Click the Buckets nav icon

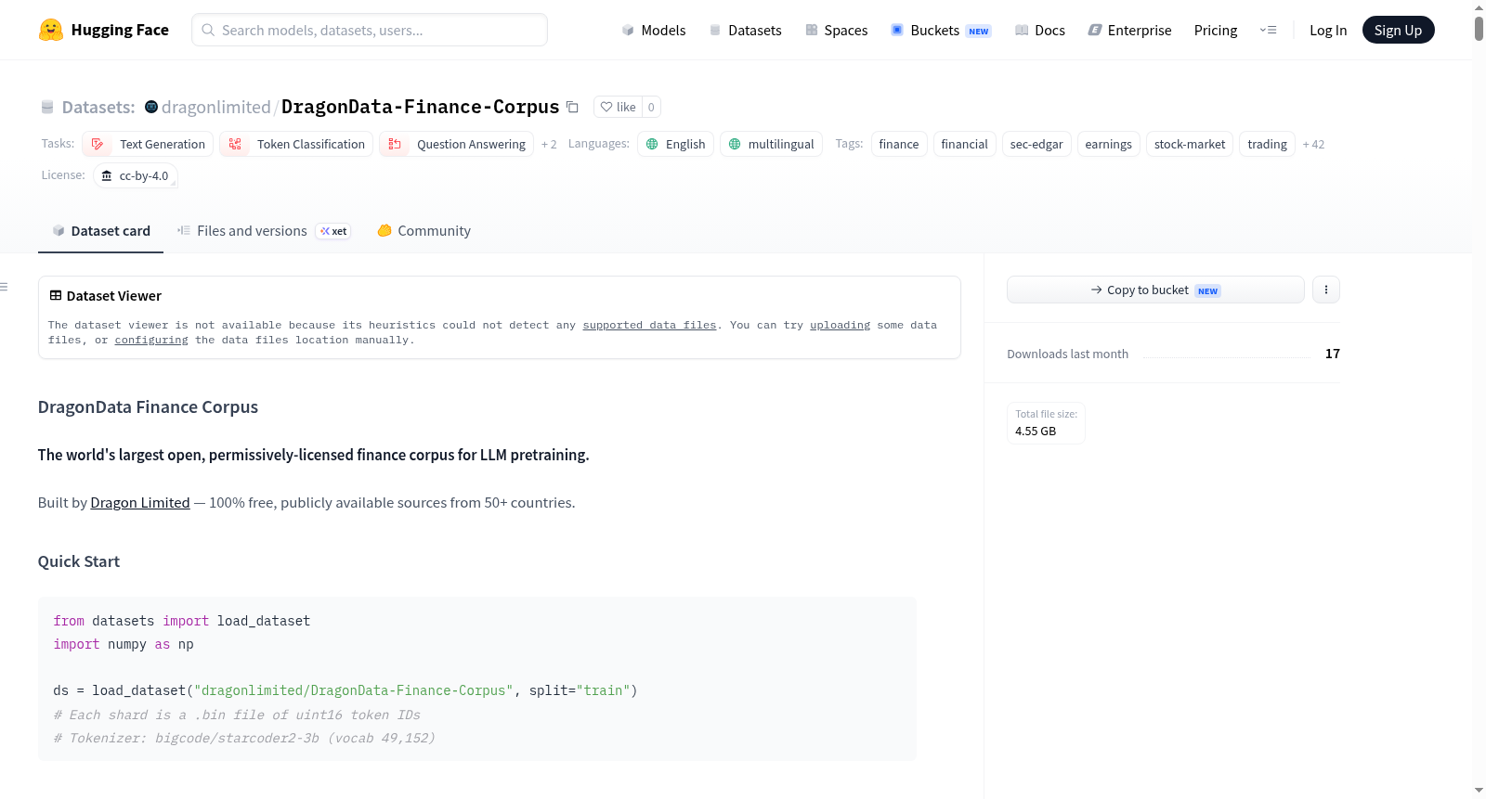pyautogui.click(x=897, y=30)
